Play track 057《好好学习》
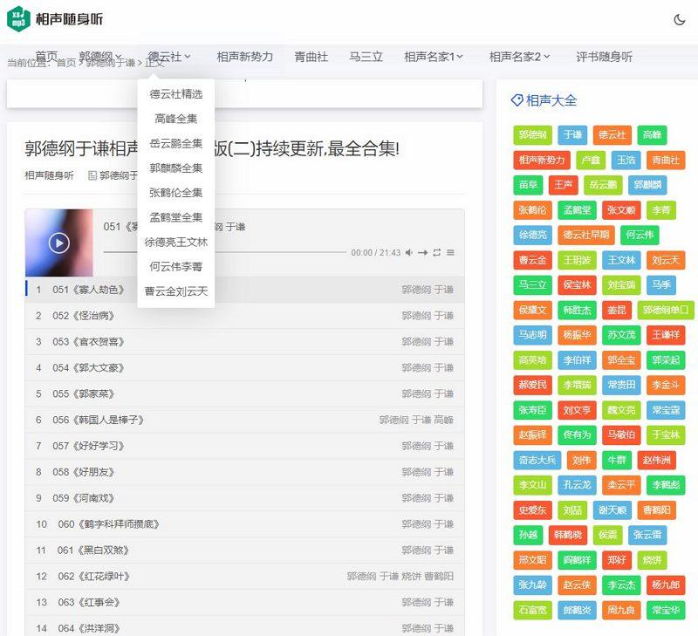Screen dimensions: 698x636 click(x=245, y=446)
